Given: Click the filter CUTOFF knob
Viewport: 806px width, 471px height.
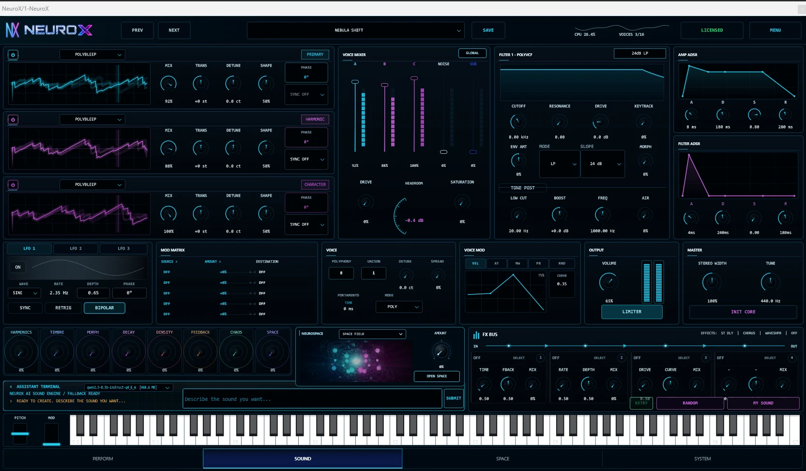Looking at the screenshot, I should point(518,121).
